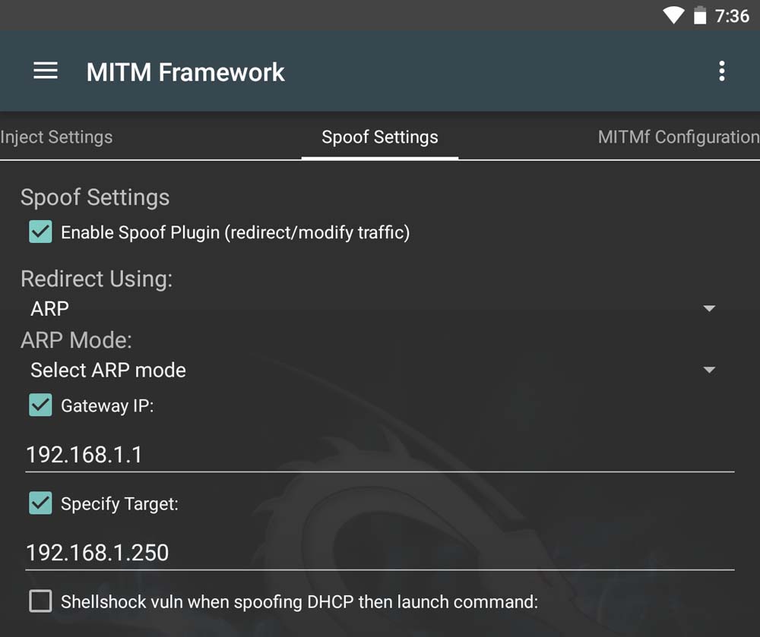
Task: Click the Gateway IP field 192.168.1.1
Action: pos(380,455)
